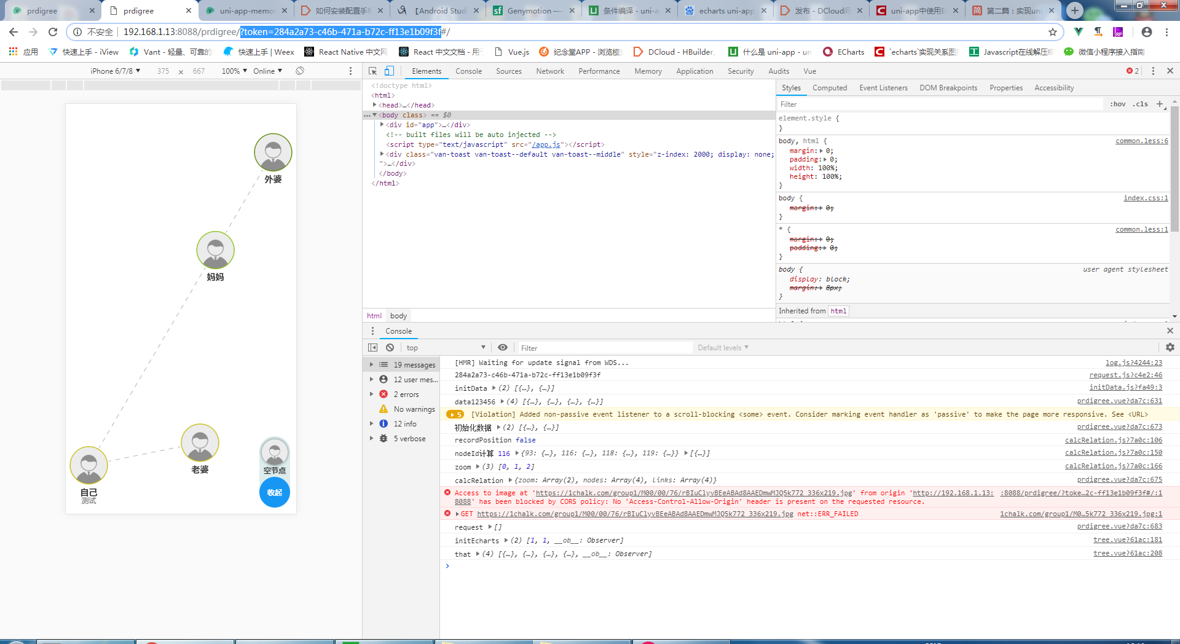Viewport: 1180px width, 644px height.
Task: Open the Accessibility pane tab
Action: tap(1054, 88)
